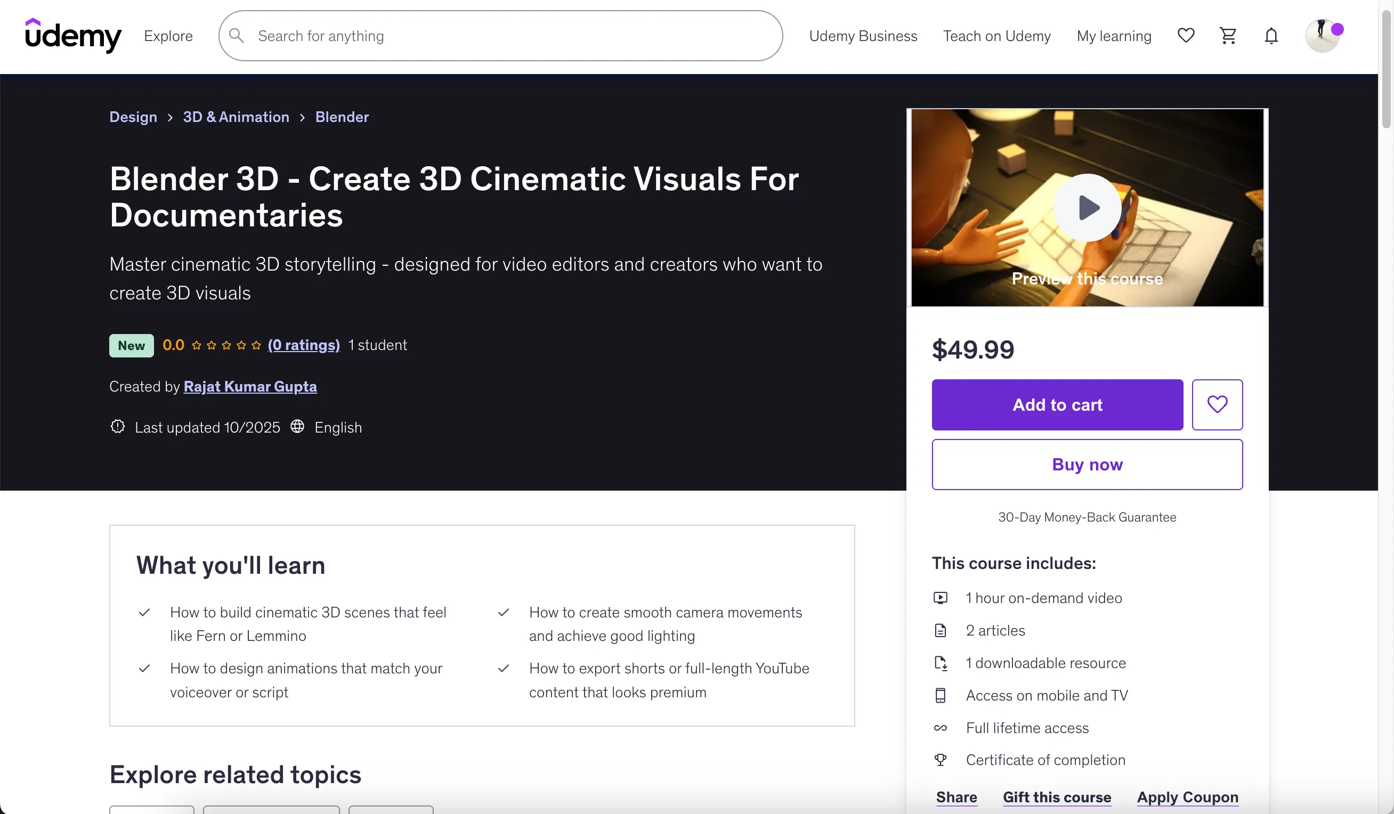Open the notifications bell

pos(1271,36)
